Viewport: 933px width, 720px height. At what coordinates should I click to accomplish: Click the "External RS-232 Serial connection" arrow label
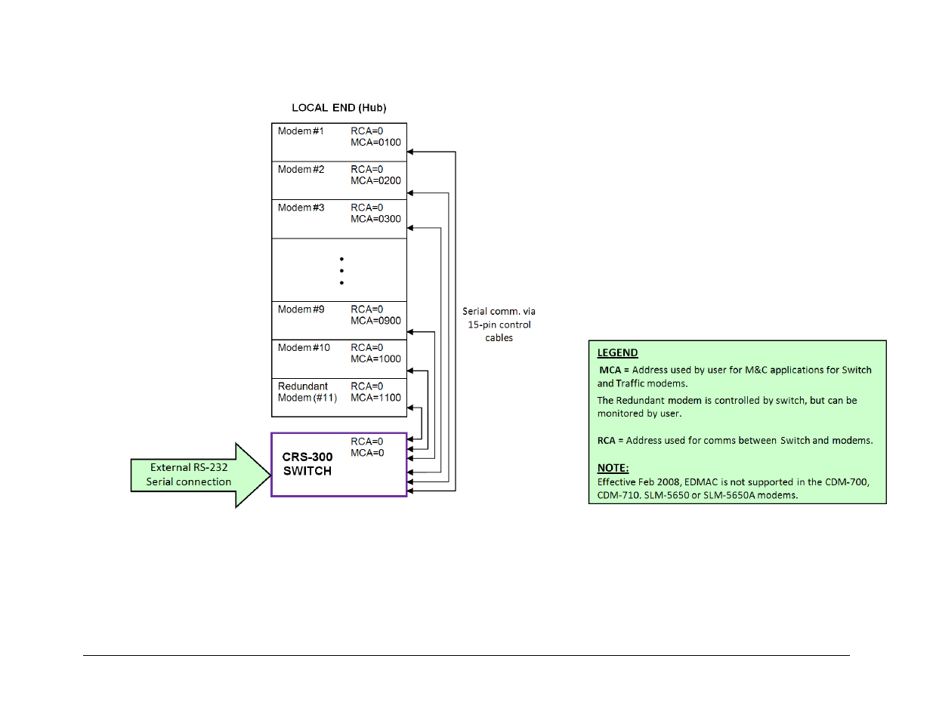click(x=189, y=475)
